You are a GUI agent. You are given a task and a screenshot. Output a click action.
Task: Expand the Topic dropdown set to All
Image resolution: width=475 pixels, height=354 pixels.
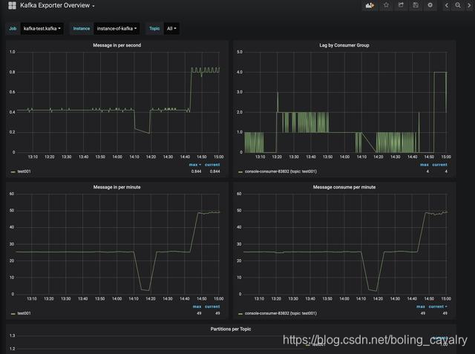tap(171, 28)
